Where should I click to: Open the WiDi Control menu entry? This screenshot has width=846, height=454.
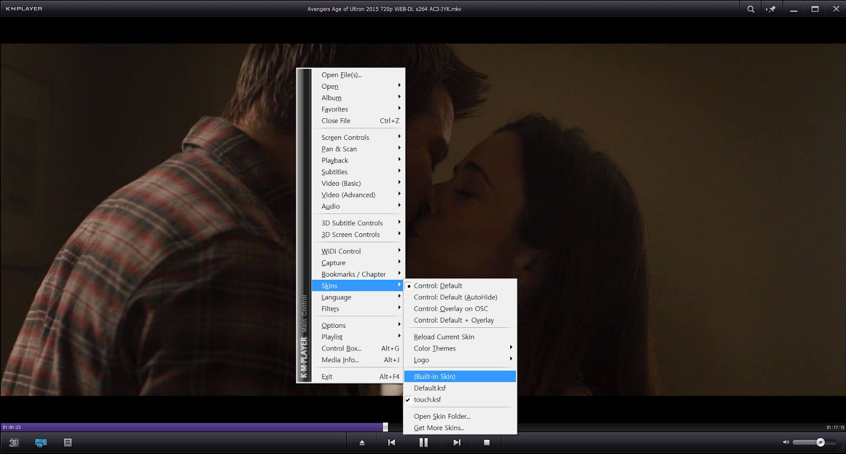(x=357, y=251)
